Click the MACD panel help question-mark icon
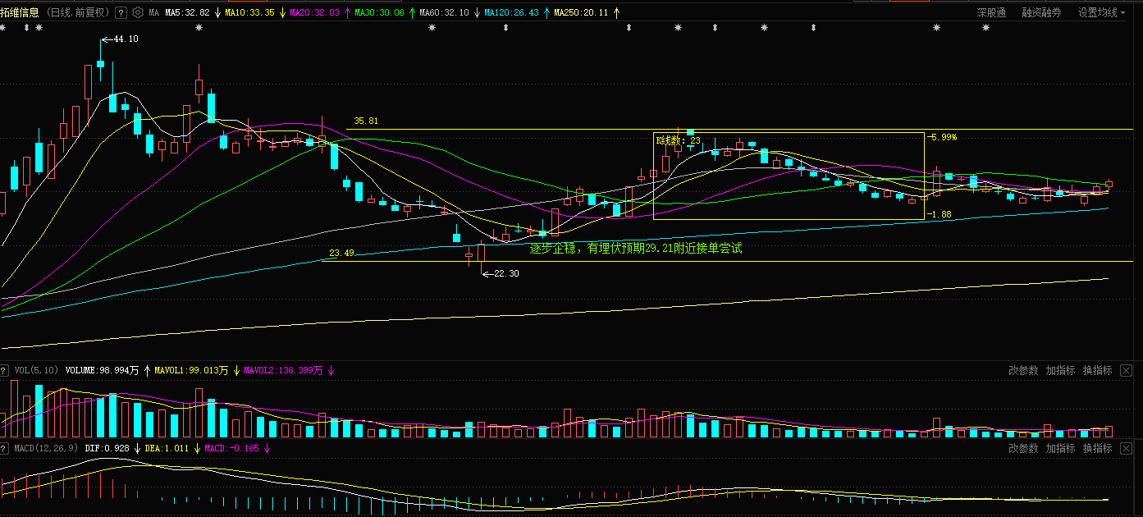Viewport: 1143px width, 517px height. (4, 449)
